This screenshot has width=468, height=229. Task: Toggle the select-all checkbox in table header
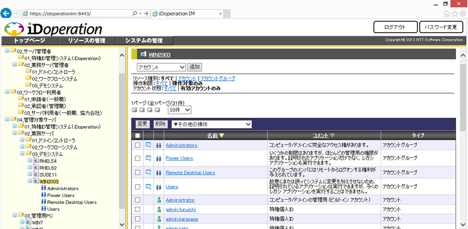point(137,136)
